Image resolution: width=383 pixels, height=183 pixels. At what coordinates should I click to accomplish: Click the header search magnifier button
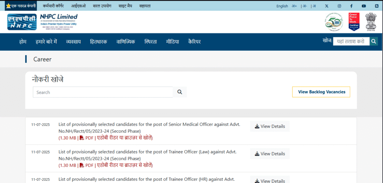[x=374, y=41]
